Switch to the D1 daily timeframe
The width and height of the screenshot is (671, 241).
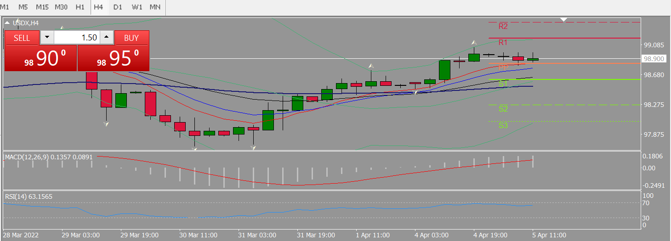(x=118, y=7)
